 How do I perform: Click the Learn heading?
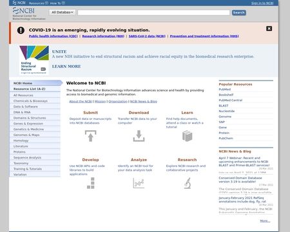click(x=187, y=113)
